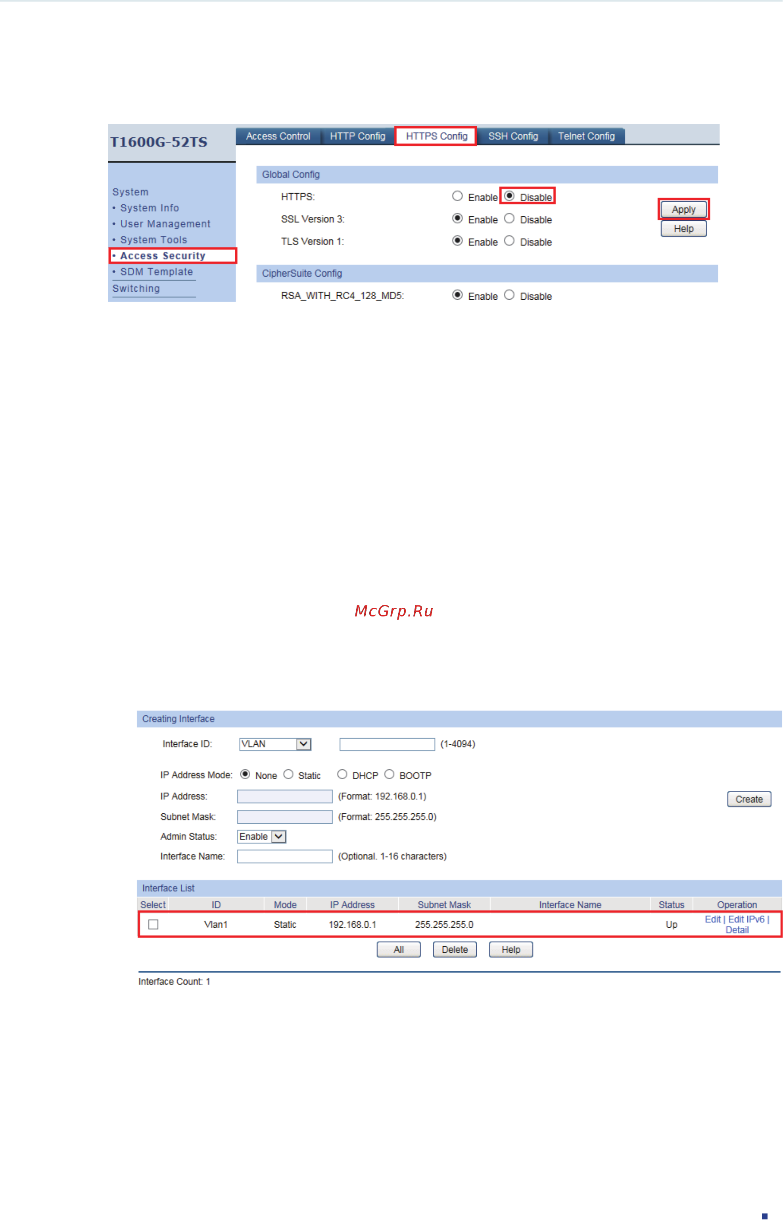Open System Tools in sidebar

(154, 240)
